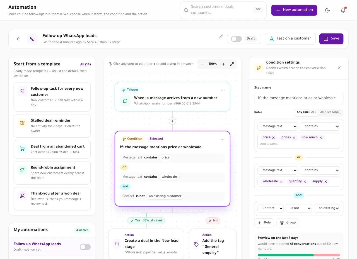357x259 pixels.
Task: Click the pencil icon to rename automation
Action: [x=221, y=36]
